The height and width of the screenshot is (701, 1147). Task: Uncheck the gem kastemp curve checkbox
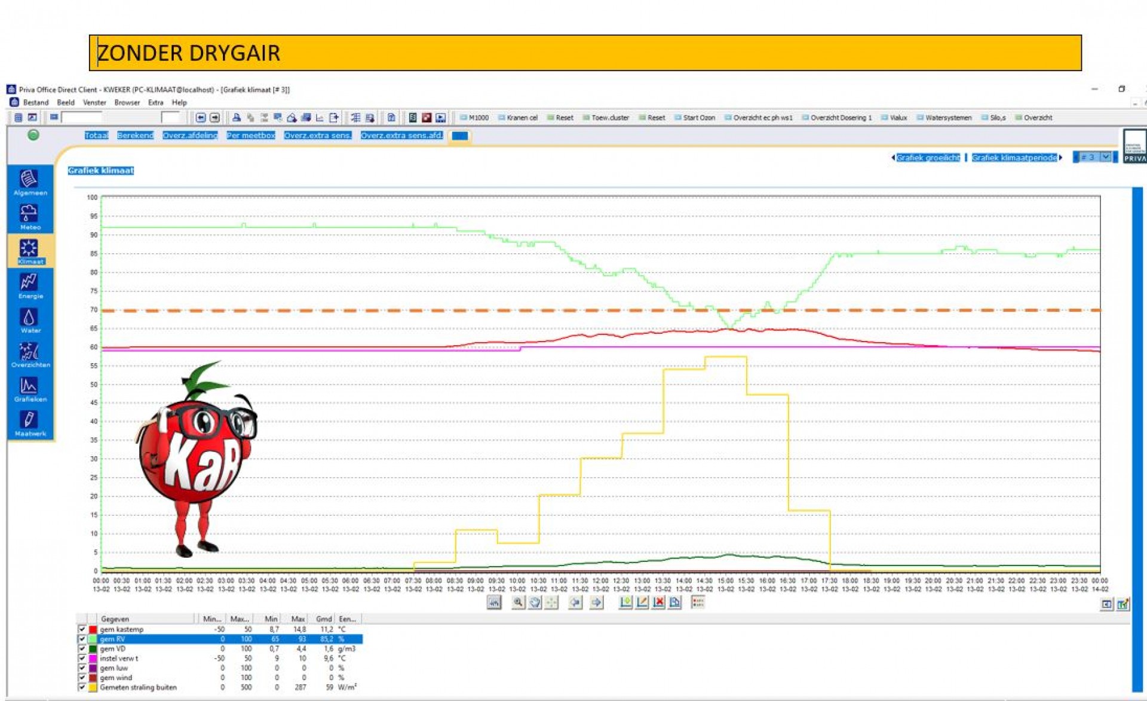[x=82, y=629]
